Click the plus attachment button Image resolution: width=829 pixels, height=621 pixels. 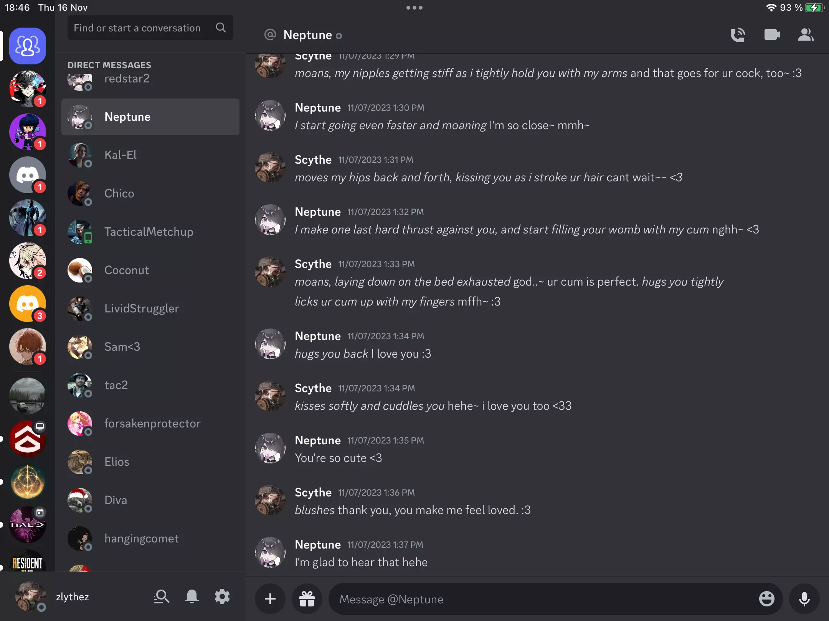tap(270, 599)
